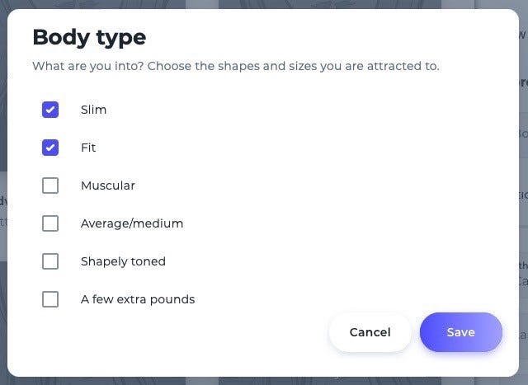Viewport: 528px width, 385px height.
Task: Click the Body type dialog heading
Action: (89, 37)
